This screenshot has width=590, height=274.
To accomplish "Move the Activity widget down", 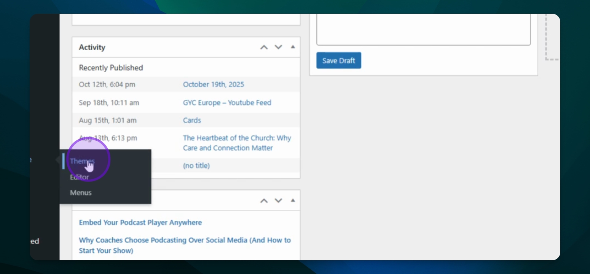I will tap(279, 47).
